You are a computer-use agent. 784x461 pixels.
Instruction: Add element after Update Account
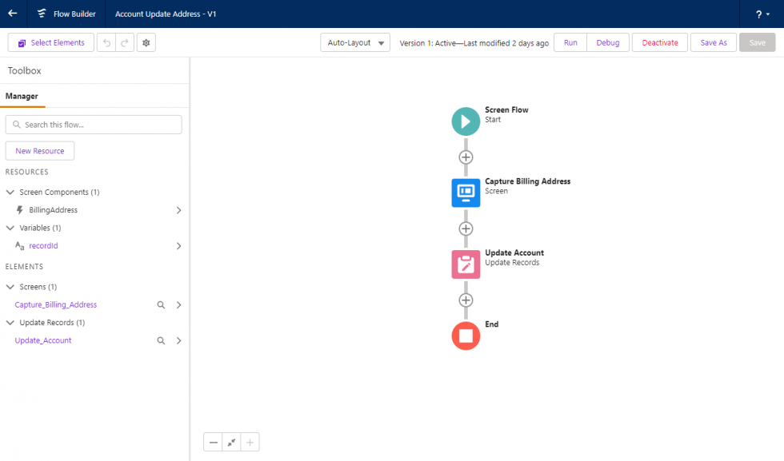pos(466,300)
